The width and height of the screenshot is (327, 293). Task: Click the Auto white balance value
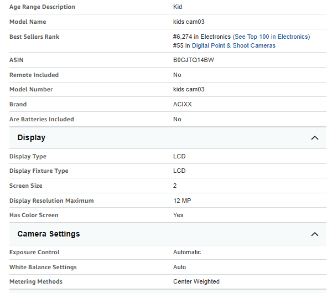point(179,267)
